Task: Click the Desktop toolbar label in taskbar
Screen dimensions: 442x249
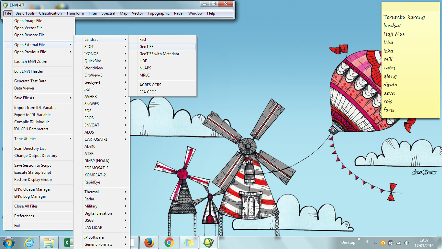Action: click(x=348, y=243)
